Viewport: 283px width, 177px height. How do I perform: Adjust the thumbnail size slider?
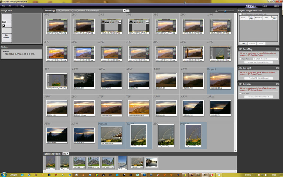[226, 11]
